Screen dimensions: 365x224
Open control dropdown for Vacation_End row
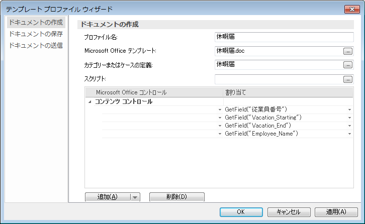pyautogui.click(x=220, y=126)
